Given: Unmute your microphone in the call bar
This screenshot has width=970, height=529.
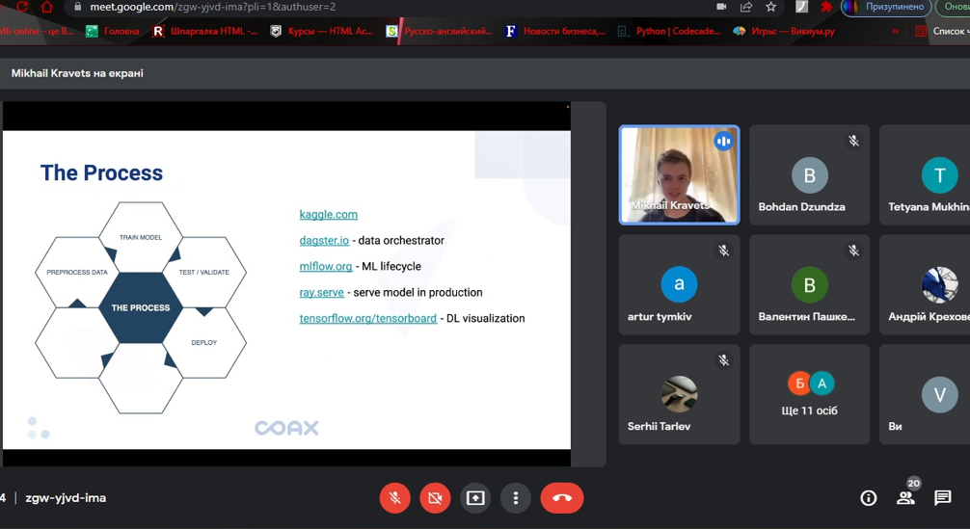Looking at the screenshot, I should point(394,498).
